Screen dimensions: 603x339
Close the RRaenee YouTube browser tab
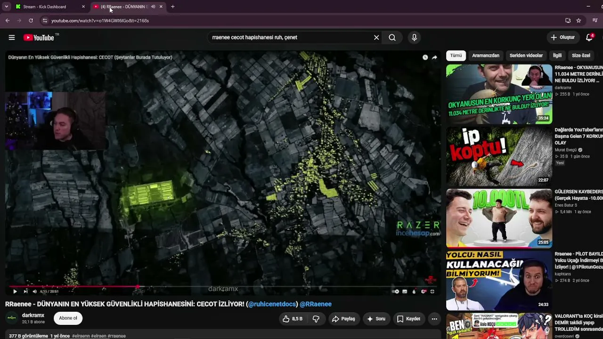(161, 7)
